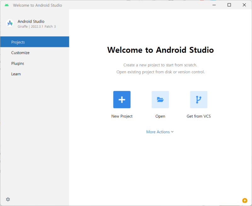Return to the Projects tab
This screenshot has width=252, height=206.
click(x=18, y=42)
